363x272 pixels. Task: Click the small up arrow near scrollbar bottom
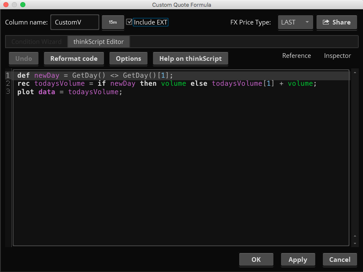(355, 236)
